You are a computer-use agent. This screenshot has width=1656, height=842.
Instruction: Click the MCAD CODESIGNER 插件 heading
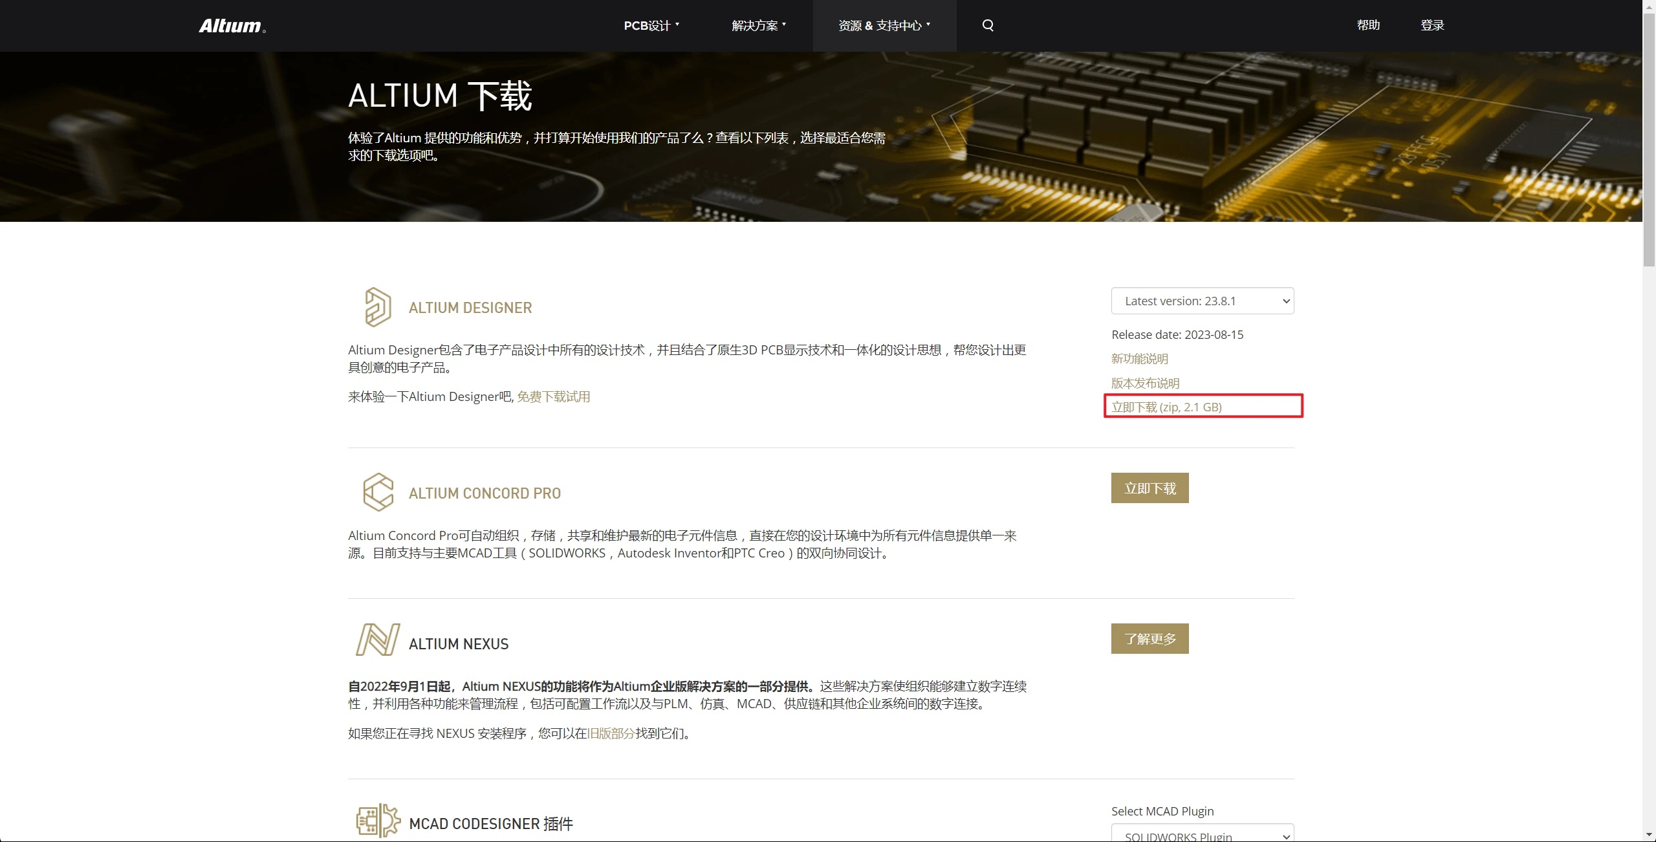(491, 824)
